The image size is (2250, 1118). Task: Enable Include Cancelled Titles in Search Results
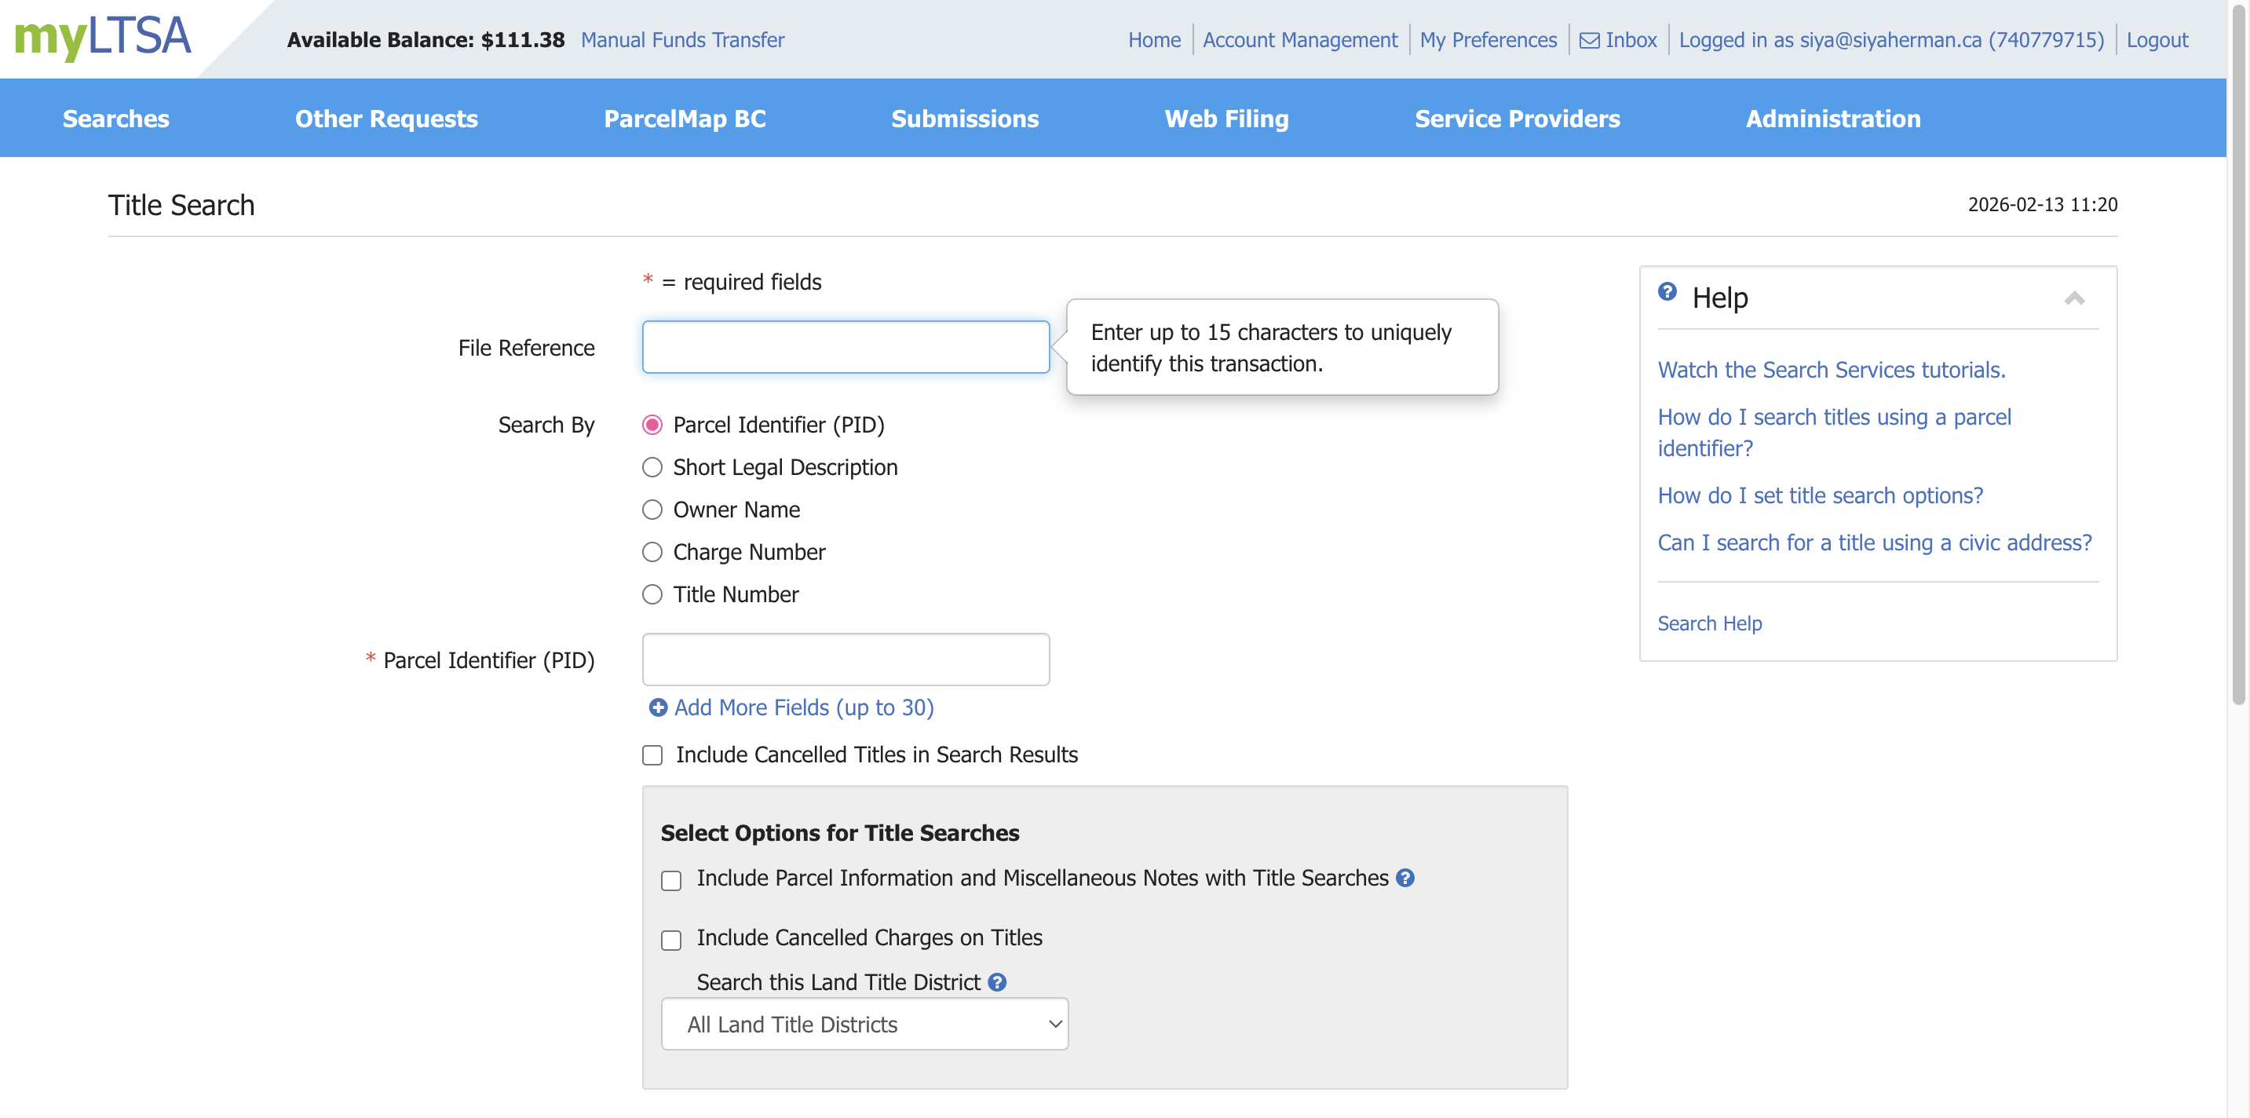(652, 754)
